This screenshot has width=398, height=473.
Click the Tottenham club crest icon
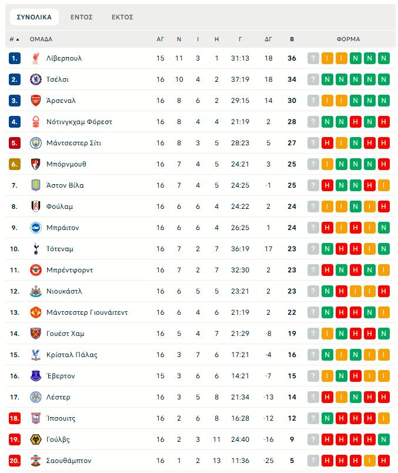tap(35, 249)
